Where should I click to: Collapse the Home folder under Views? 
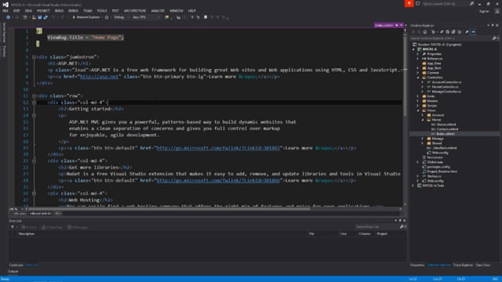pos(423,120)
